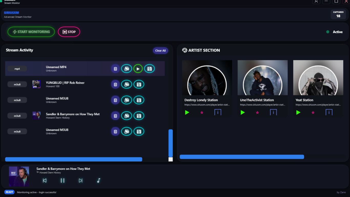Pause the Sandler & Barrymore playback
Screen dimensions: 350x197
click(x=63, y=181)
